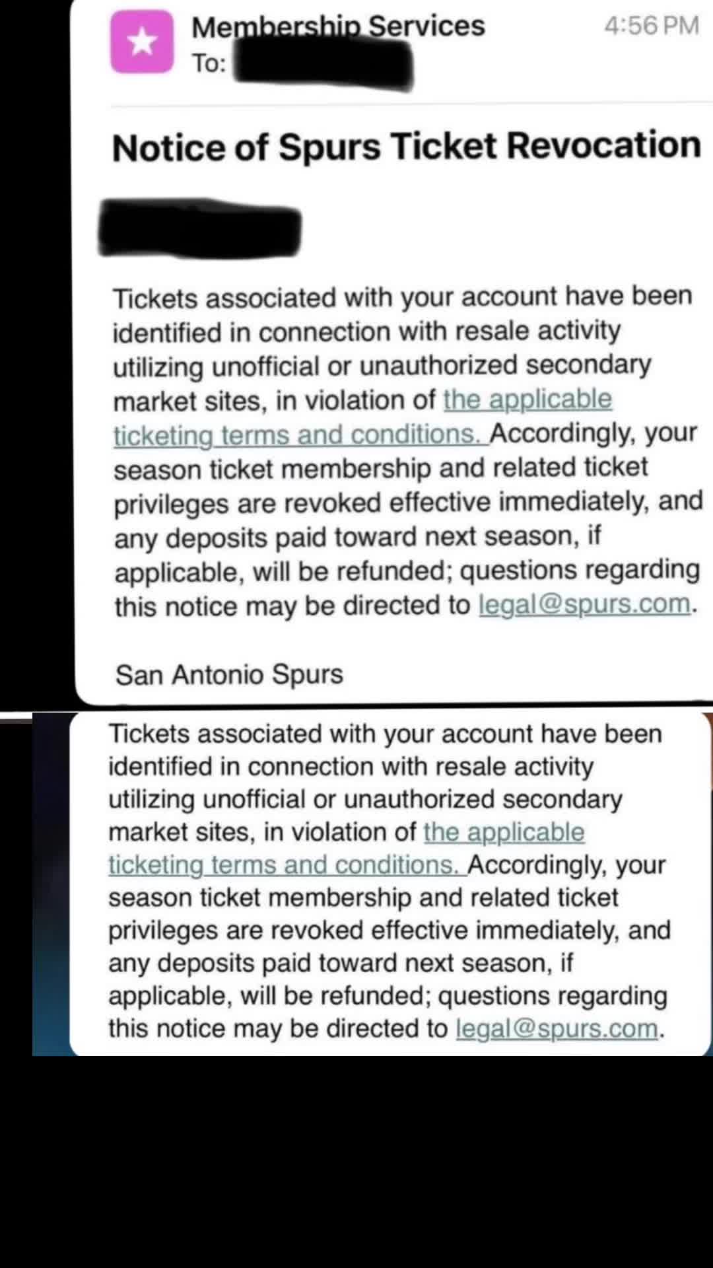Tap the blacked-out name under the subject
Image resolution: width=713 pixels, height=1268 pixels.
pos(200,228)
